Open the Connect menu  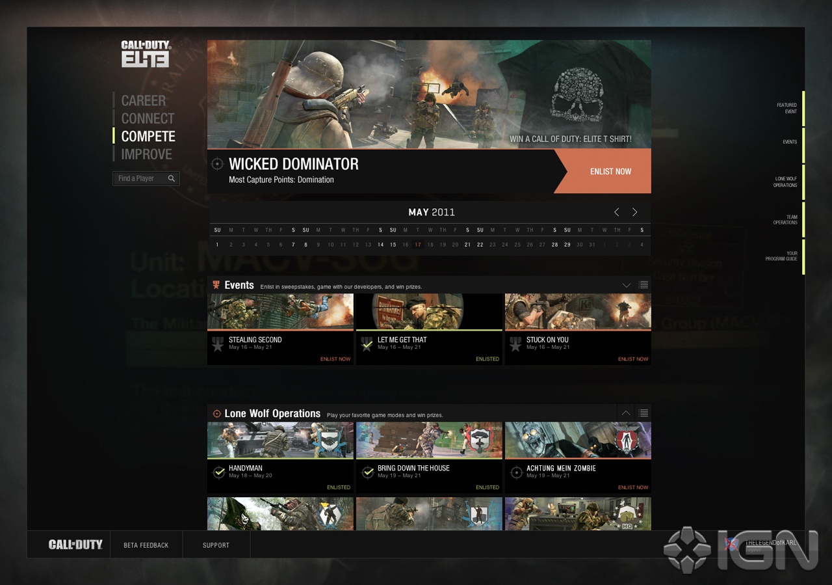pos(148,118)
